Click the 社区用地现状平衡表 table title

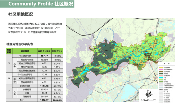tap(20, 44)
